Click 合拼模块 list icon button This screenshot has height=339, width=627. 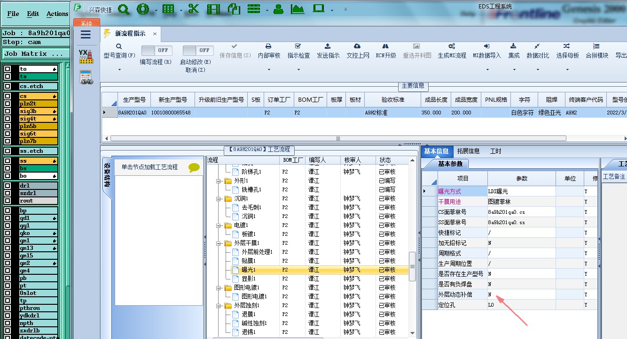pos(597,51)
